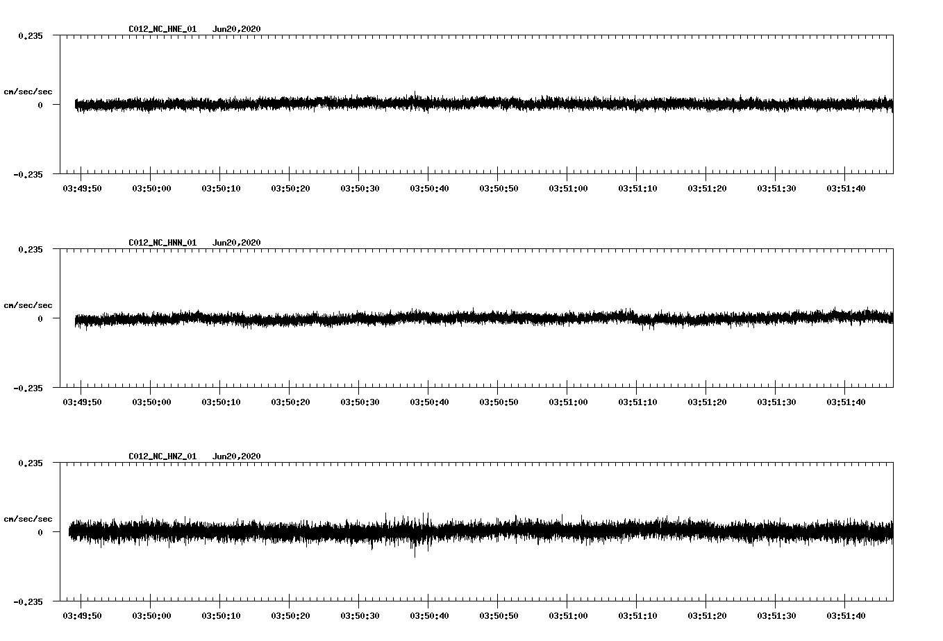Click the 03:50:30 time label under HNN plot

360,402
